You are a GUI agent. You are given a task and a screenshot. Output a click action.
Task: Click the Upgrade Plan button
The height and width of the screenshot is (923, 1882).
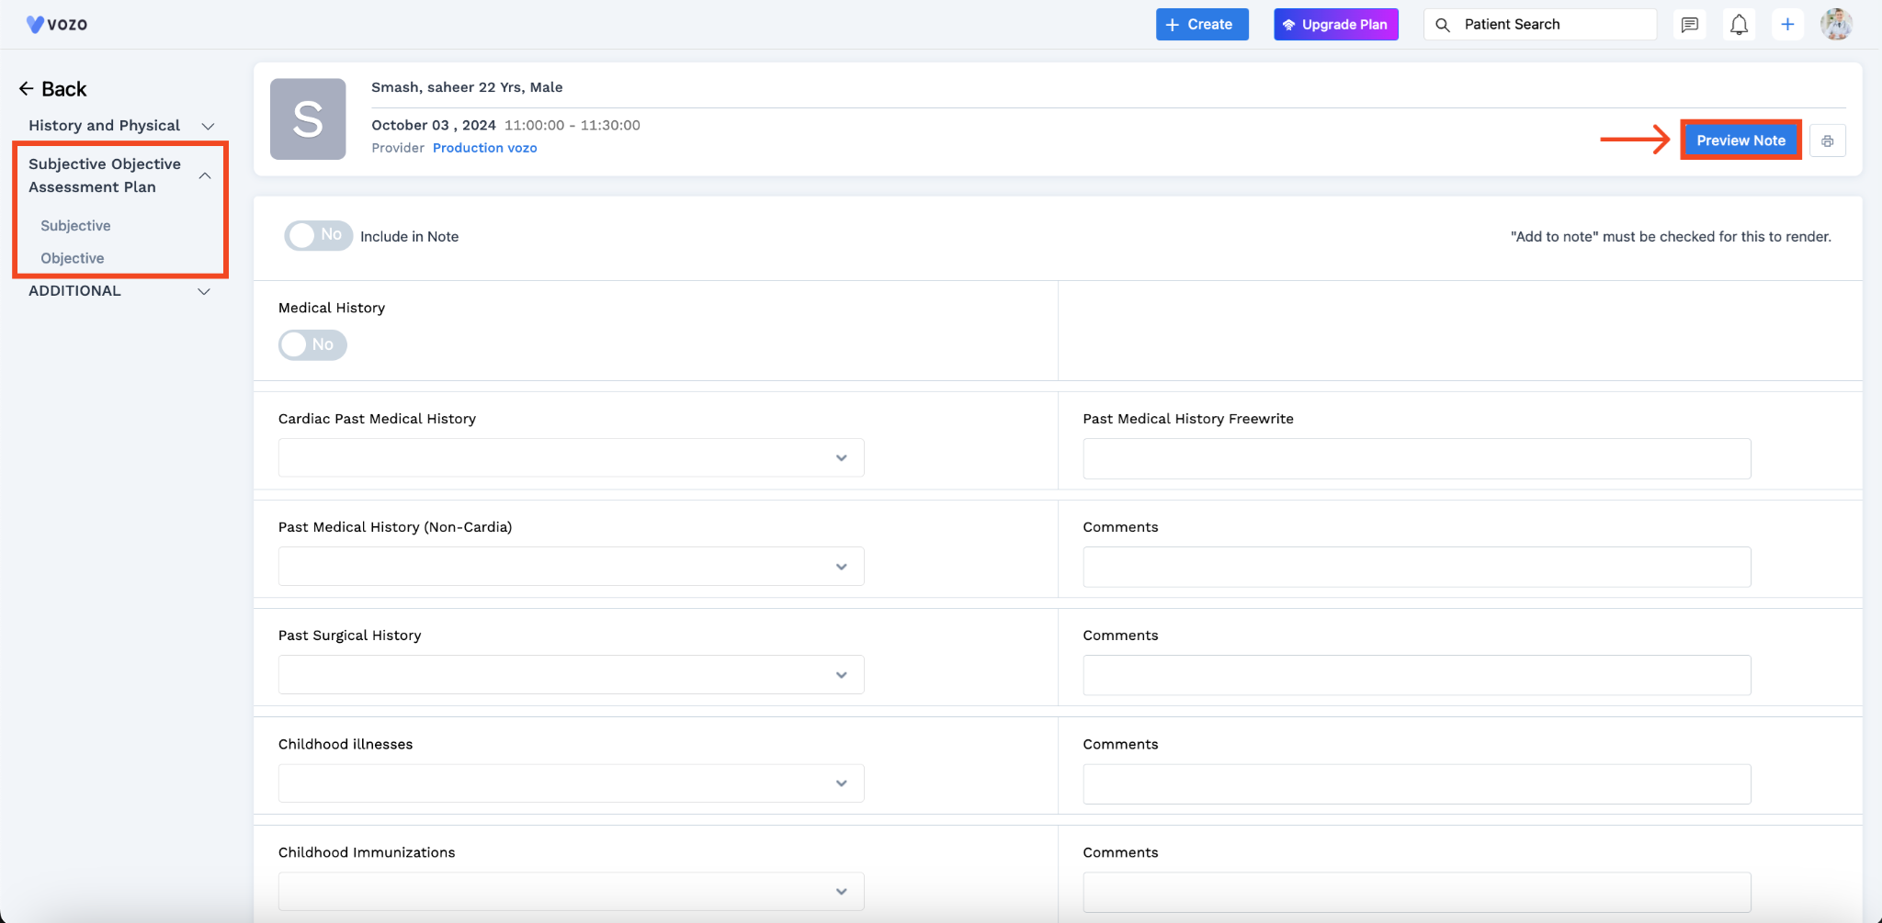pos(1336,25)
